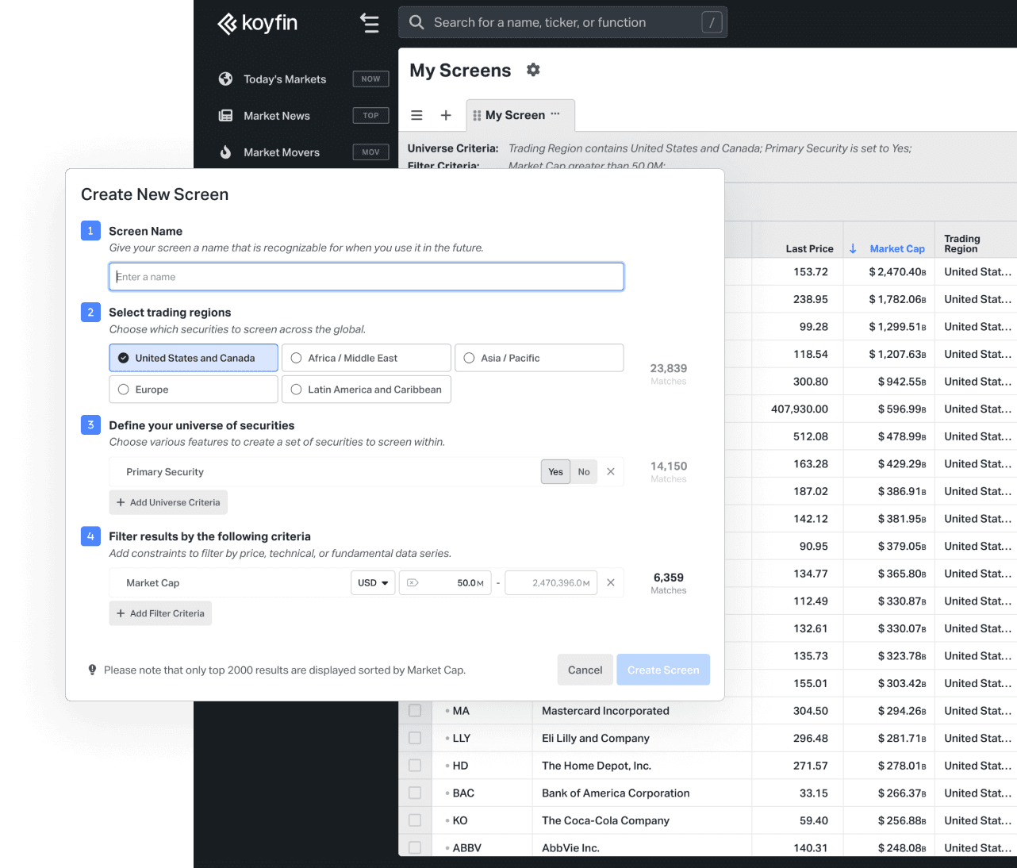Image resolution: width=1017 pixels, height=868 pixels.
Task: Remove the Primary Security criteria
Action: (611, 472)
